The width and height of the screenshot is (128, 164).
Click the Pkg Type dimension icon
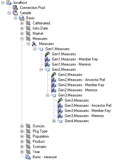pyautogui.click(x=28, y=131)
